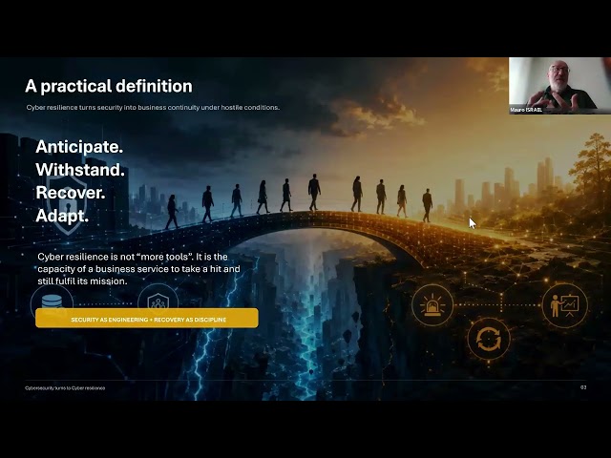Open Mauro ISRAEL webcam thumbnail
Screen dimensions: 611x458
point(560,86)
